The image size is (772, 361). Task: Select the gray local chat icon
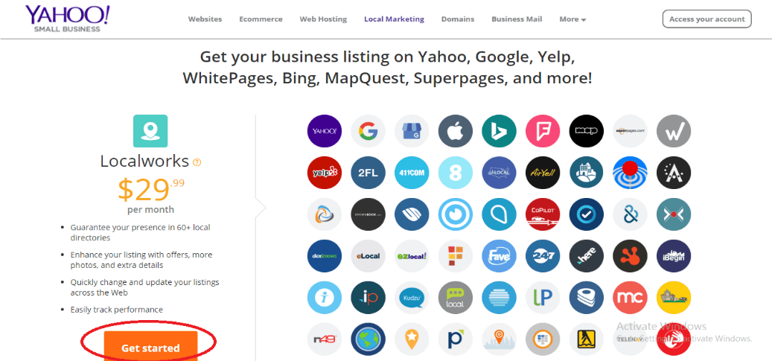coord(456,298)
